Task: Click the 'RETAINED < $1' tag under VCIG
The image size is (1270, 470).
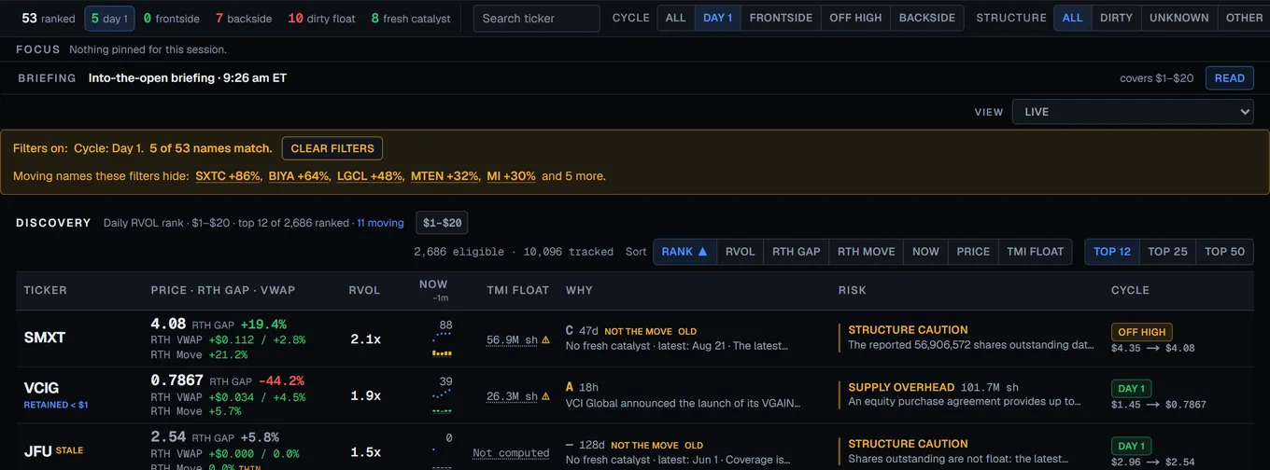Action: coord(56,405)
